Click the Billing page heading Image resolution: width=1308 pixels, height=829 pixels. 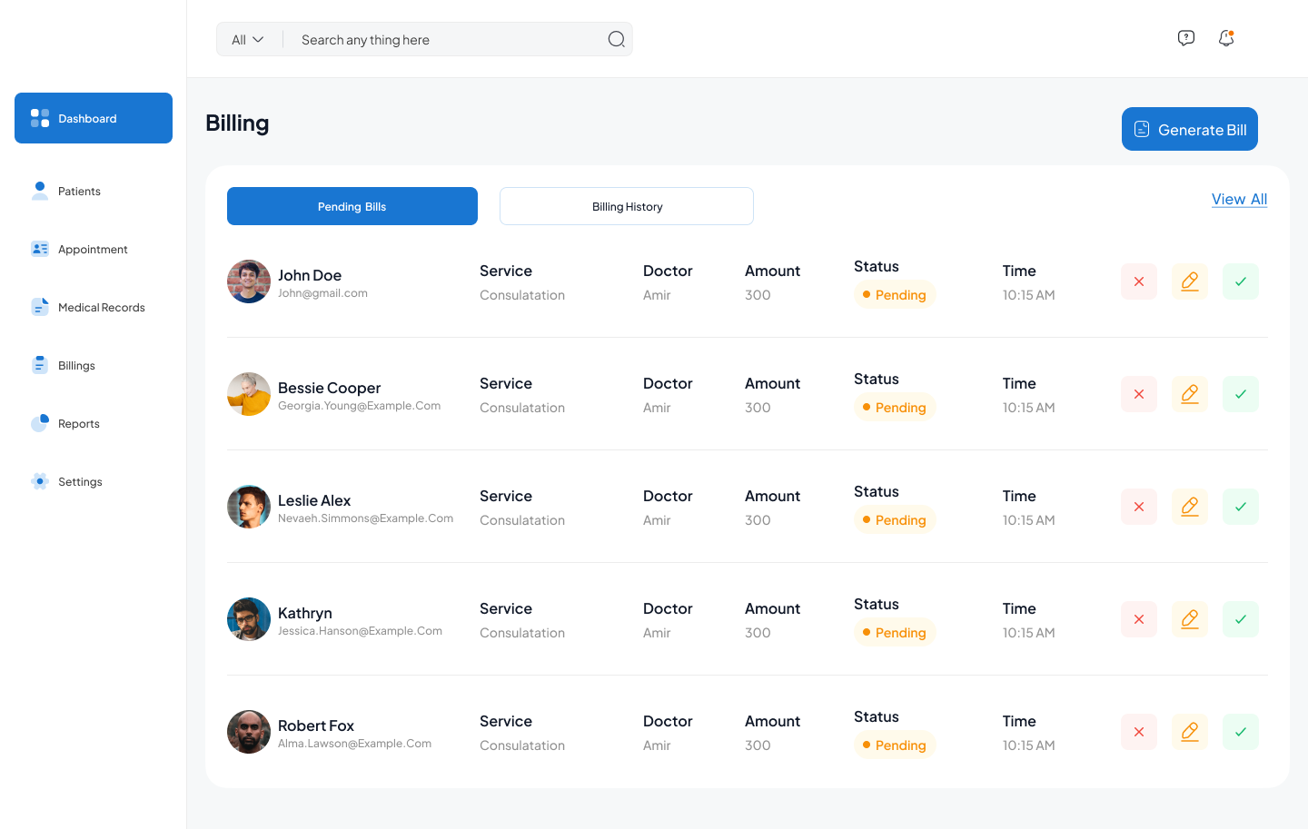(237, 123)
